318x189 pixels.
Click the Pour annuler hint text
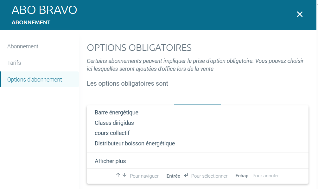point(265,176)
